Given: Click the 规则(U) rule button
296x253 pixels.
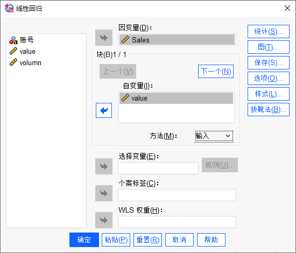Looking at the screenshot, I should [x=220, y=165].
